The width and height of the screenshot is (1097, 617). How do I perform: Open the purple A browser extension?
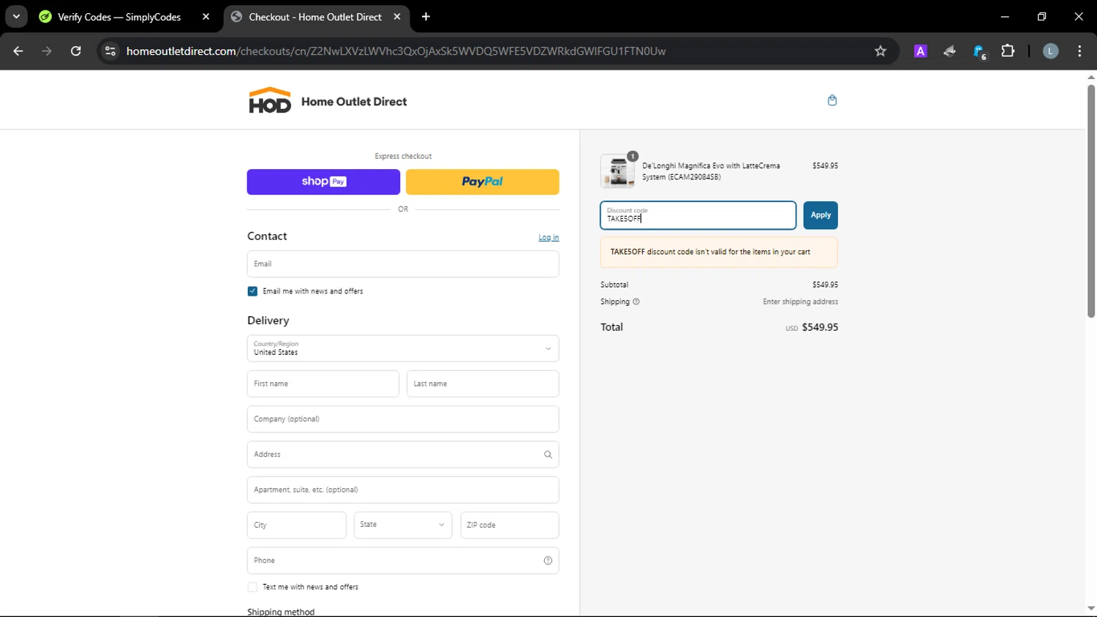coord(921,51)
